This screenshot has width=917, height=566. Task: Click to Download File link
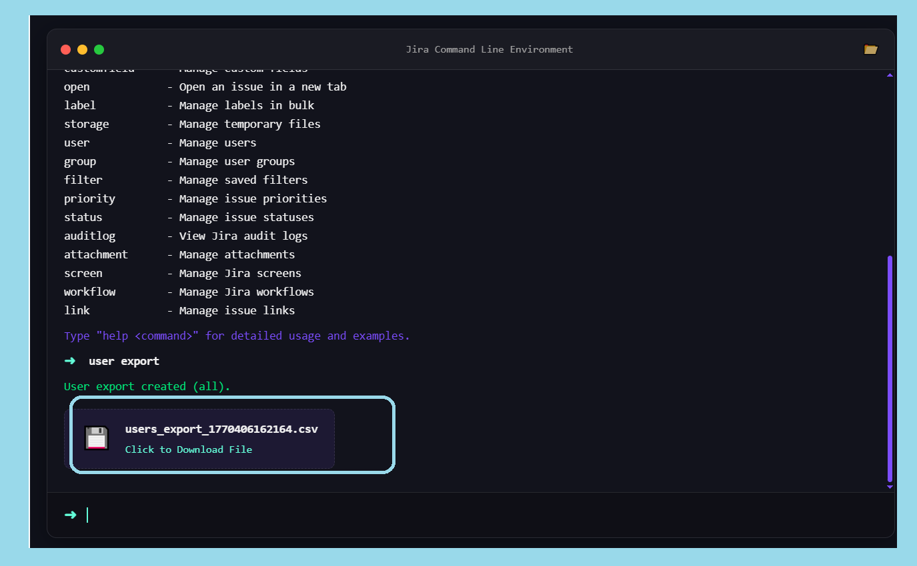pyautogui.click(x=189, y=449)
